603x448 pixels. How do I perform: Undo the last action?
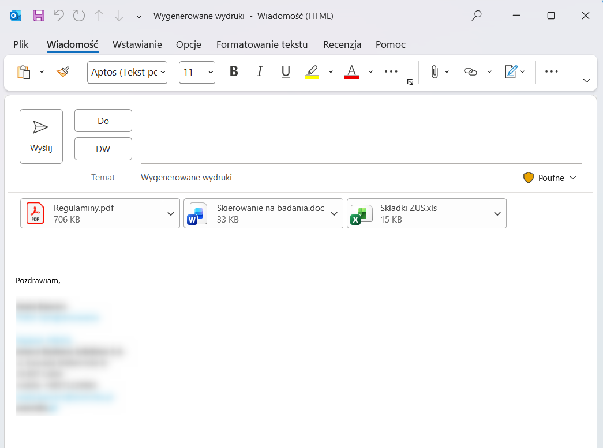pos(59,16)
